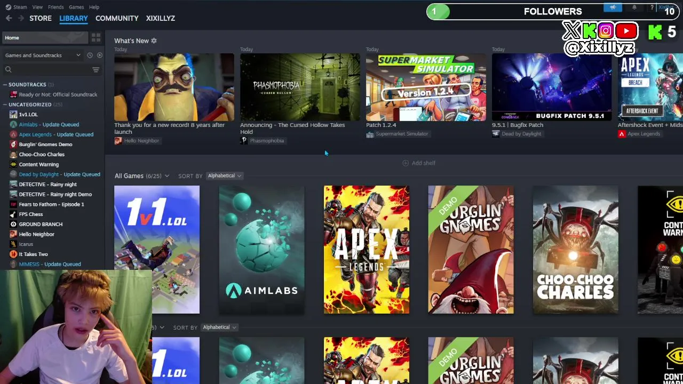Click the Hello Neighbor sidebar icon
This screenshot has width=683, height=384.
pyautogui.click(x=13, y=234)
